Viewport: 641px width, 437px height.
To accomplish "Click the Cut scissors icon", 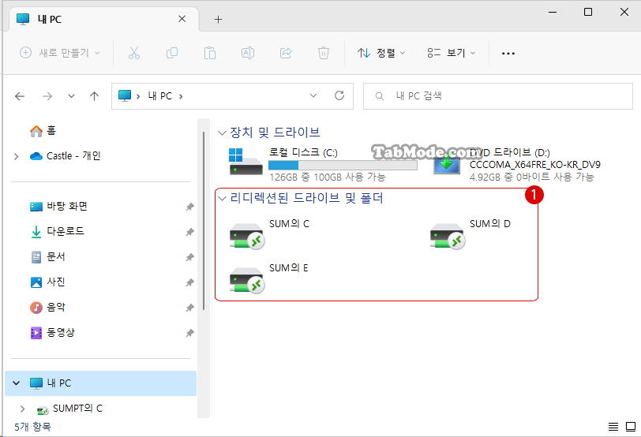I will point(134,53).
